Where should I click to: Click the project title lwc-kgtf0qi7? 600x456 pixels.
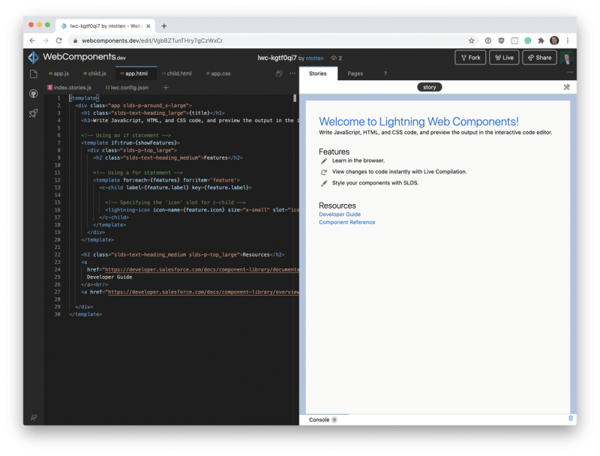277,58
